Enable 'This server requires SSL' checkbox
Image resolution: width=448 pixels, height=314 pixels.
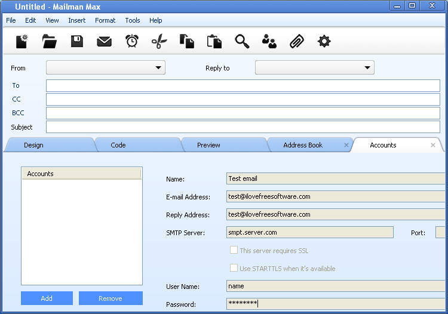click(x=234, y=251)
